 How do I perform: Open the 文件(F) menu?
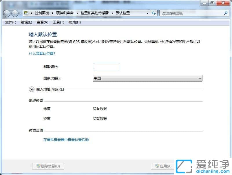pyautogui.click(x=10, y=22)
